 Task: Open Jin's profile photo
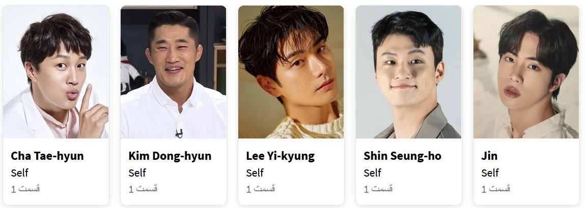pyautogui.click(x=526, y=72)
